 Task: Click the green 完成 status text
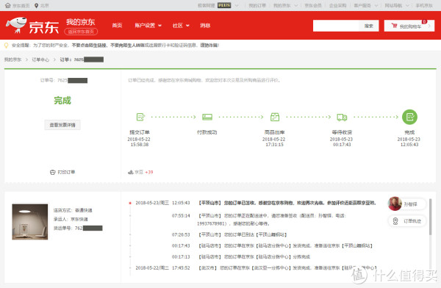[62, 101]
